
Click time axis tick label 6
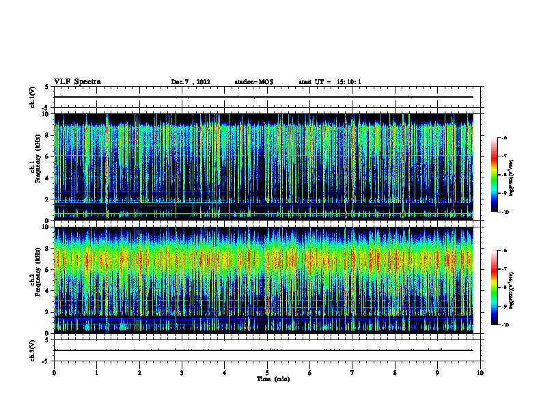[x=310, y=373]
